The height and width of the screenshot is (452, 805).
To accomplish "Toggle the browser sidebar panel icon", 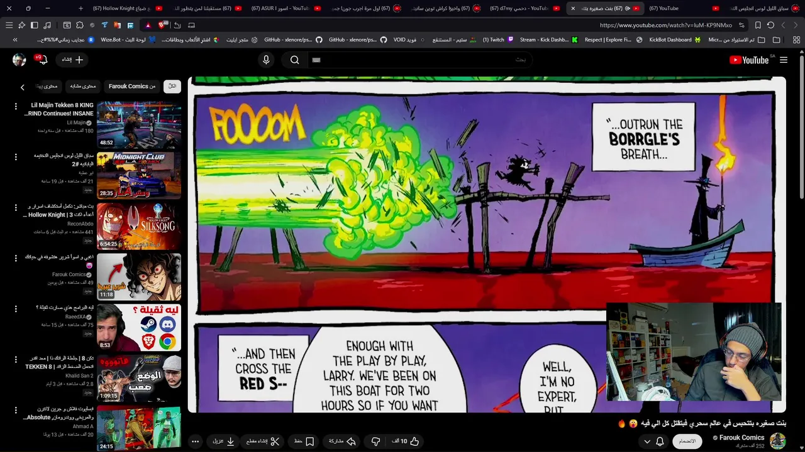I will 34,25.
